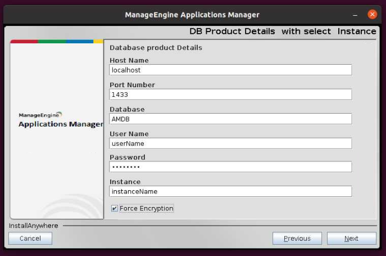
Task: Focus the Port Number field showing 1433
Action: (230, 95)
